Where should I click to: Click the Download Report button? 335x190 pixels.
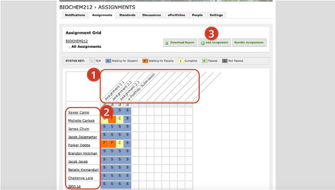click(x=180, y=43)
